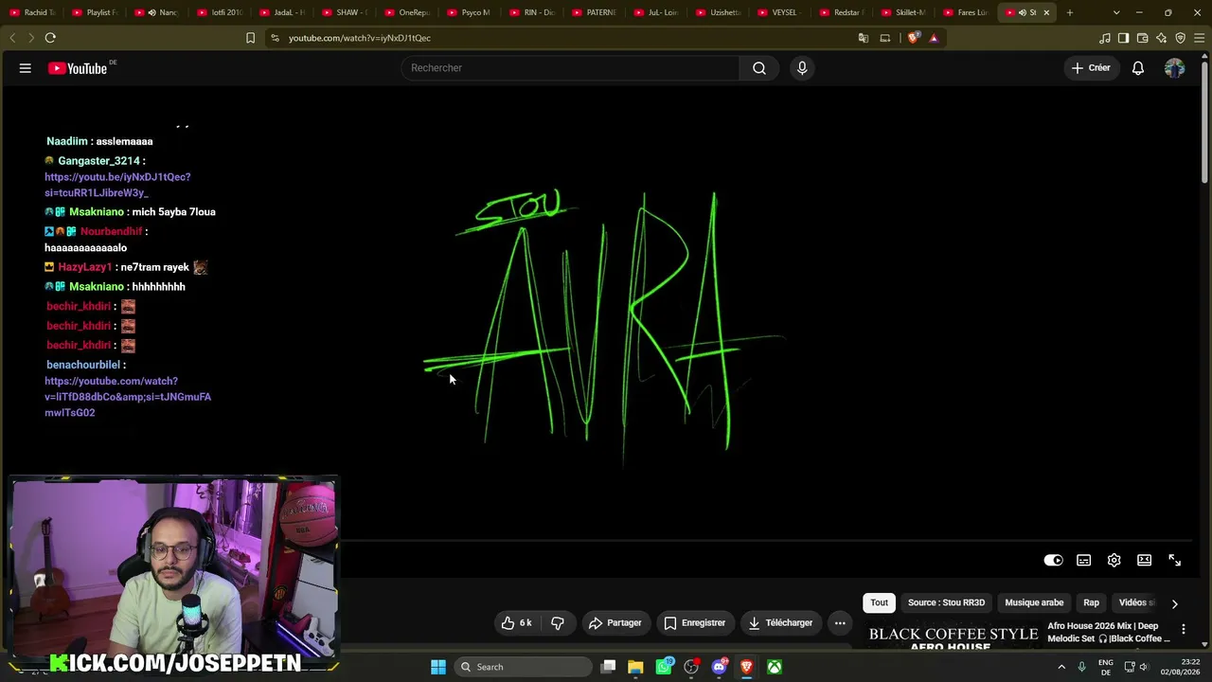Like the video with thumbs up

517,623
